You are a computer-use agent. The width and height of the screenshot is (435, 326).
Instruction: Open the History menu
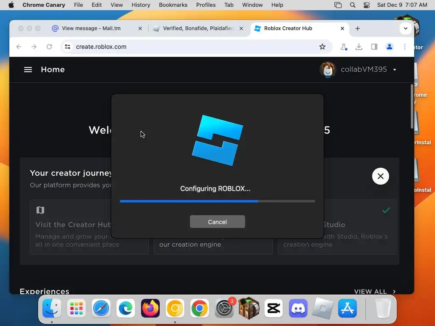point(141,5)
